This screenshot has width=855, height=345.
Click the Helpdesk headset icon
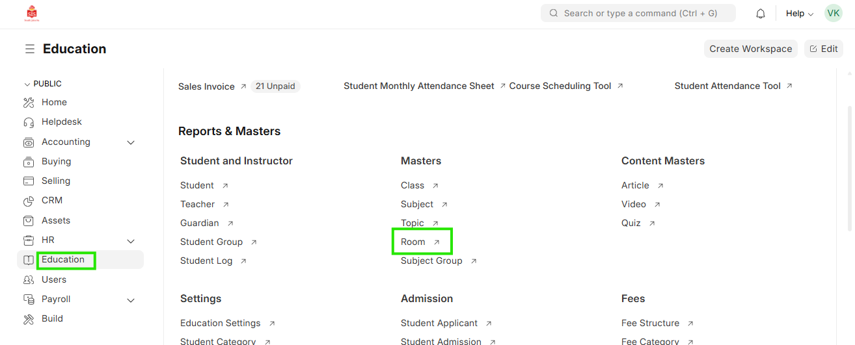tap(29, 122)
